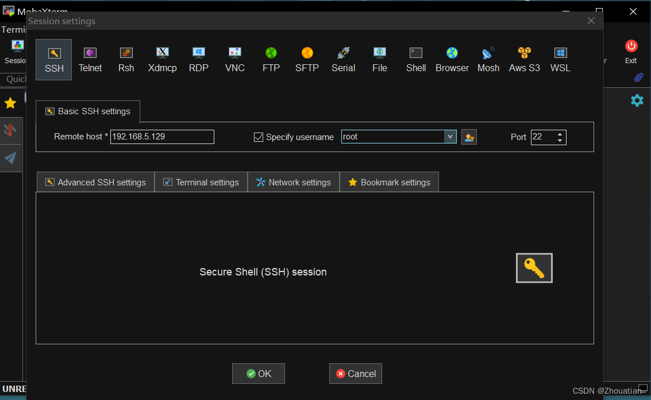Increase the Port number with up arrow
Screen dimensions: 651x400
tap(560, 134)
